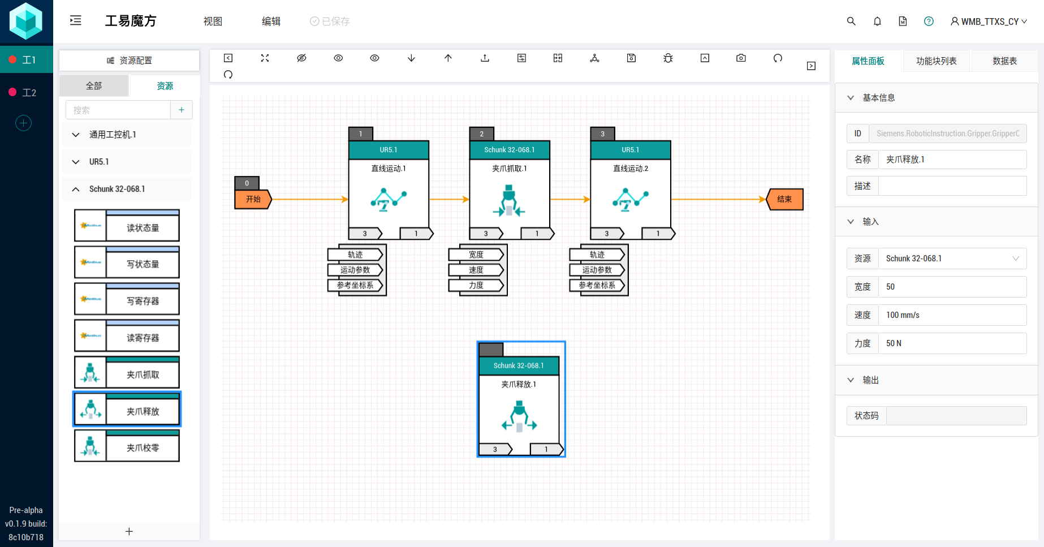Image resolution: width=1044 pixels, height=547 pixels.
Task: Open the WMB_TTXS_CY user dropdown
Action: pyautogui.click(x=989, y=21)
